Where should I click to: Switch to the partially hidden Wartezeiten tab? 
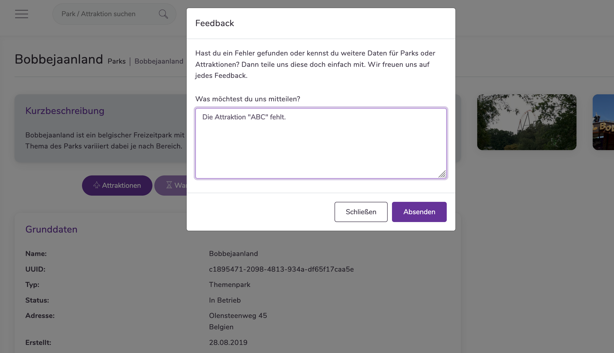click(x=170, y=185)
